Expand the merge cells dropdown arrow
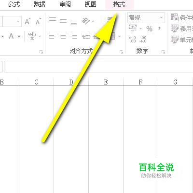The width and height of the screenshot is (193, 193). pyautogui.click(x=119, y=36)
